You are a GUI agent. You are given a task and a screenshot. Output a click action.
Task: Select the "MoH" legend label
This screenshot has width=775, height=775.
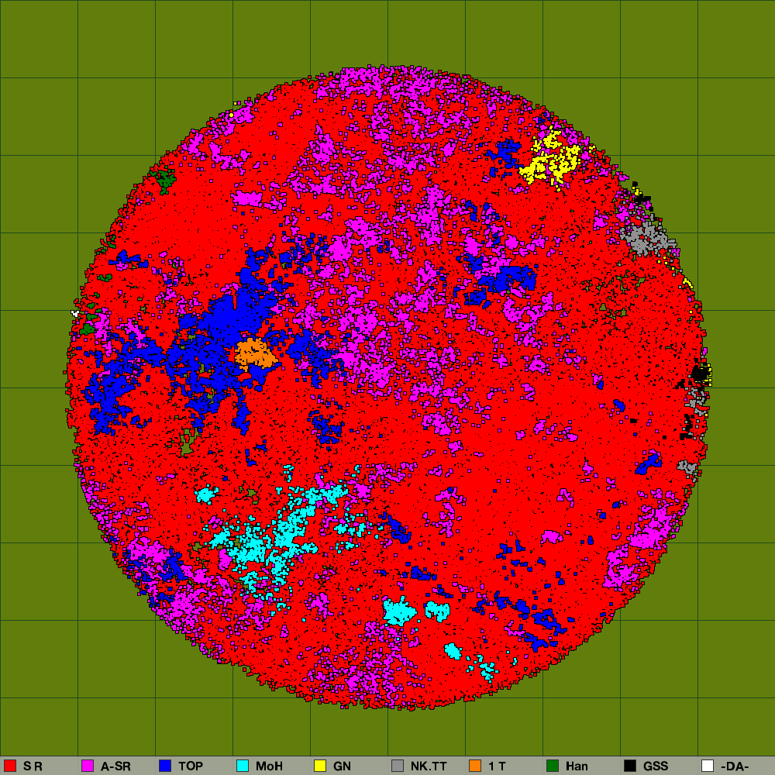pyautogui.click(x=269, y=766)
